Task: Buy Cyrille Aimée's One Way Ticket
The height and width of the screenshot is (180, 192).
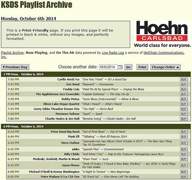Action: coord(184,79)
